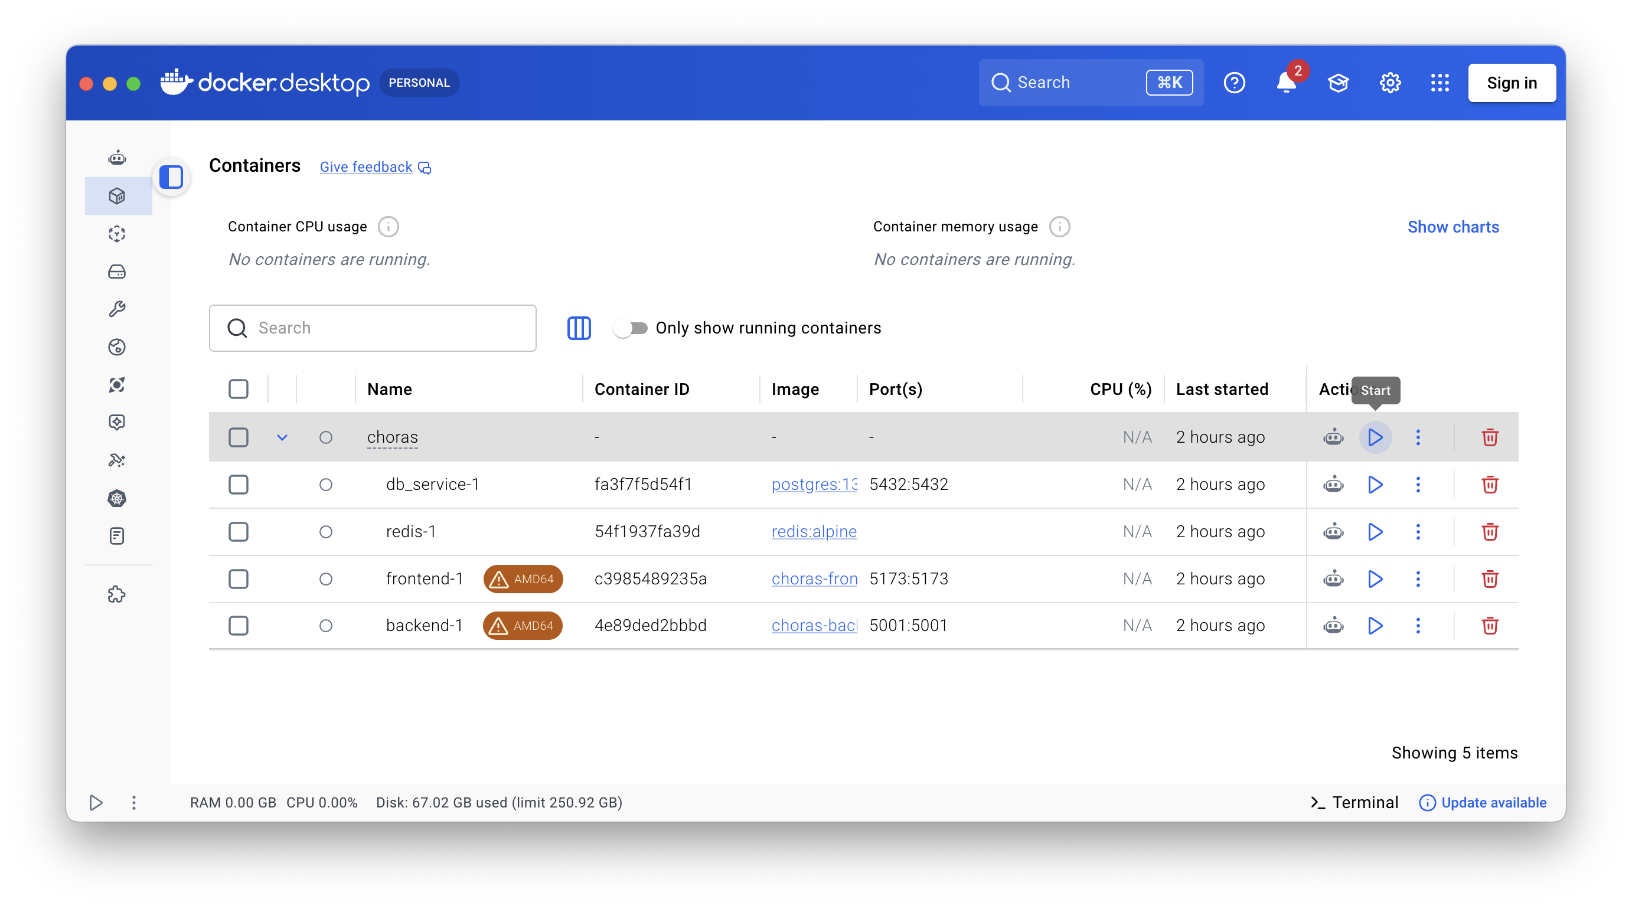1632x909 pixels.
Task: Open the Volumes sidebar section
Action: point(117,272)
